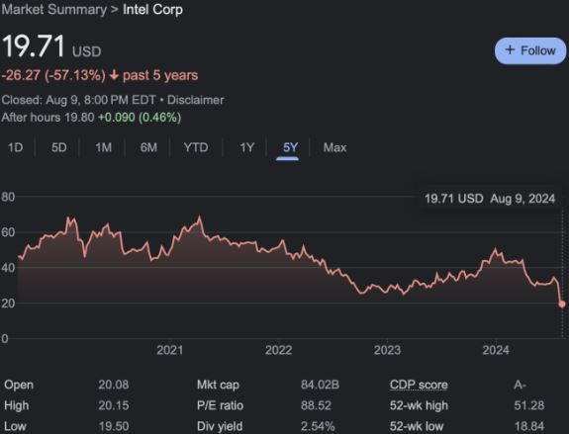569x434 pixels.
Task: Show the YTD chart range
Action: coord(196,147)
